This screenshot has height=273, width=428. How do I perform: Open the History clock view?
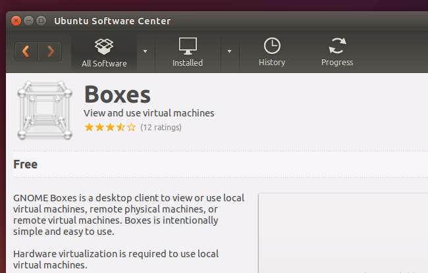click(x=271, y=51)
